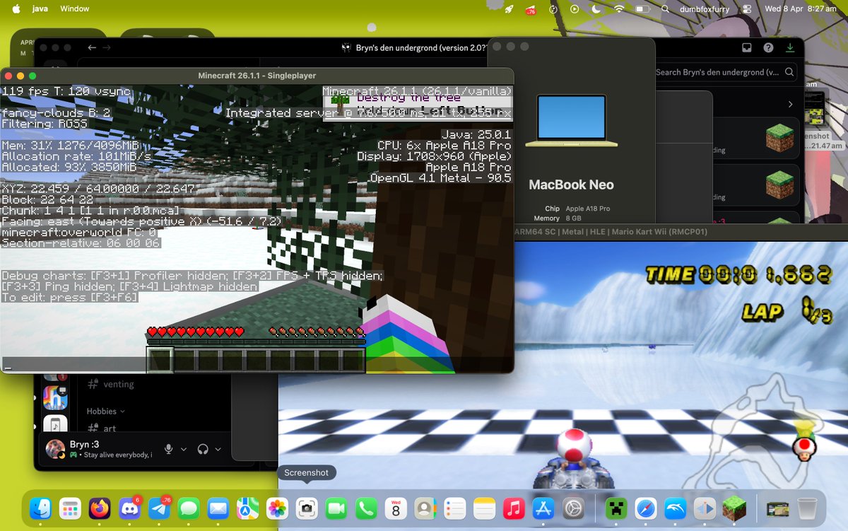Open the Apple menu
The height and width of the screenshot is (531, 848).
pos(16,9)
